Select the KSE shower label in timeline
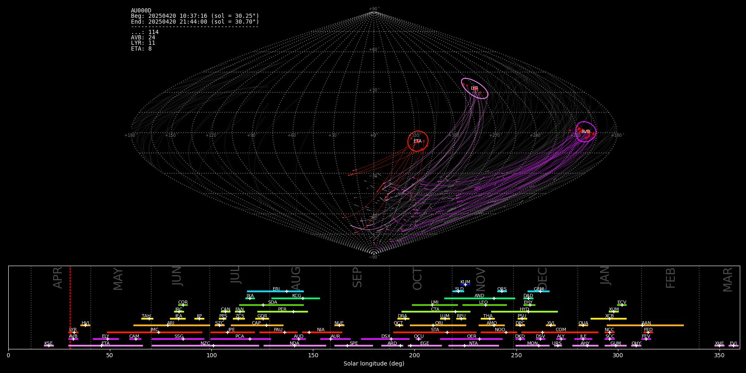 point(48,344)
